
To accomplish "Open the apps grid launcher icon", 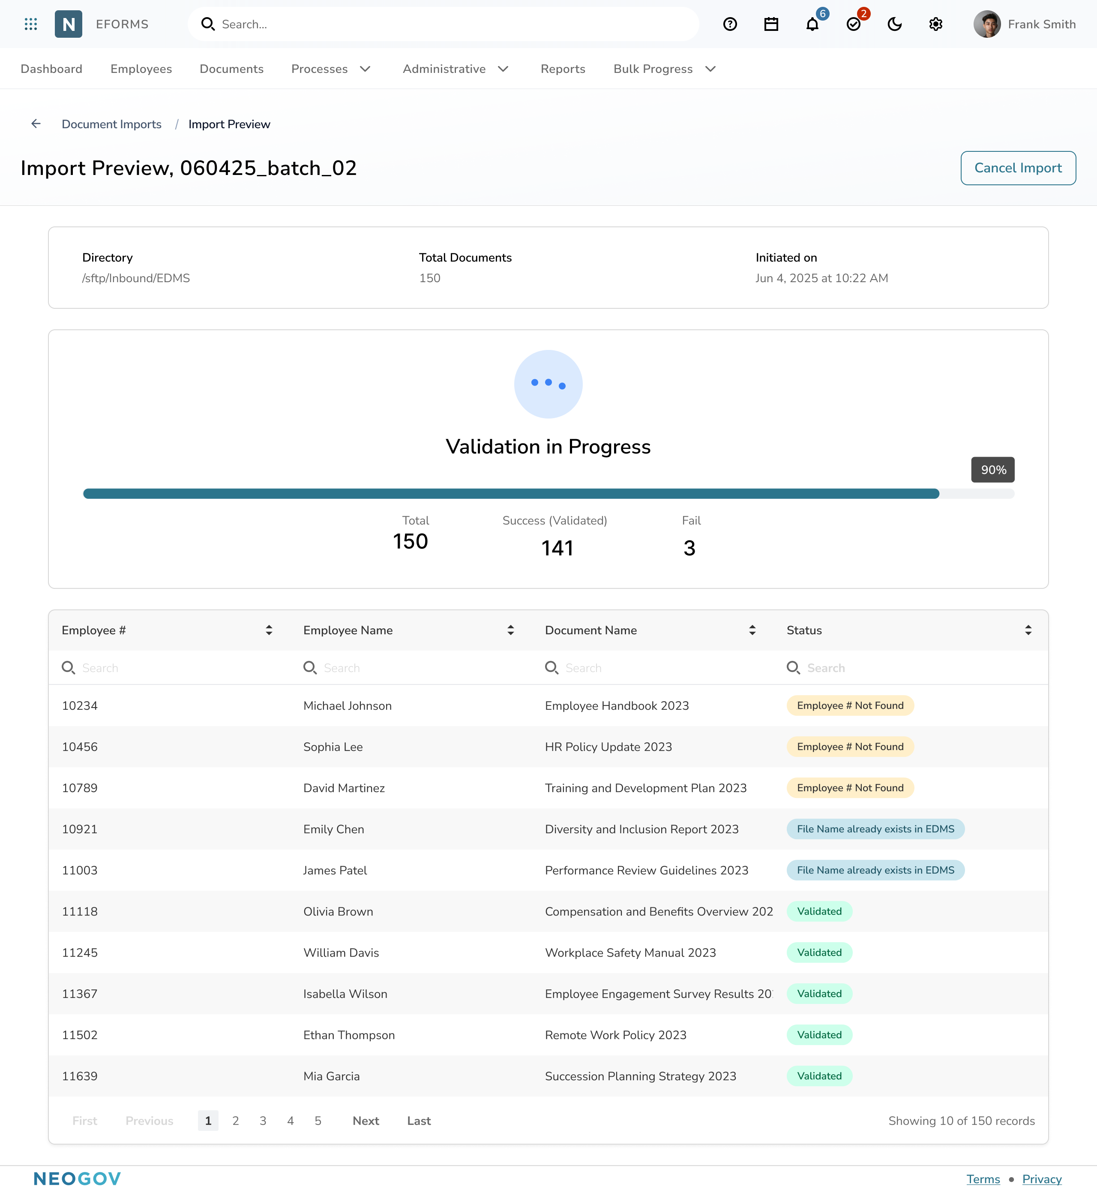I will coord(31,24).
